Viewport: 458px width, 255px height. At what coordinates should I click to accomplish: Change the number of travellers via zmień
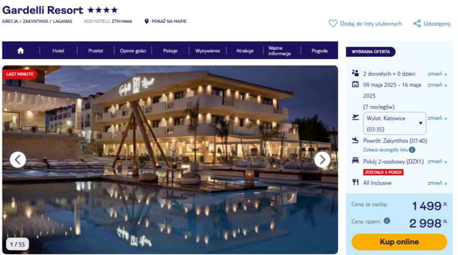point(437,74)
